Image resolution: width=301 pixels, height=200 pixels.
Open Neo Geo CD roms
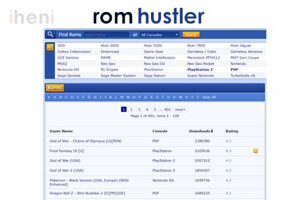(155, 63)
